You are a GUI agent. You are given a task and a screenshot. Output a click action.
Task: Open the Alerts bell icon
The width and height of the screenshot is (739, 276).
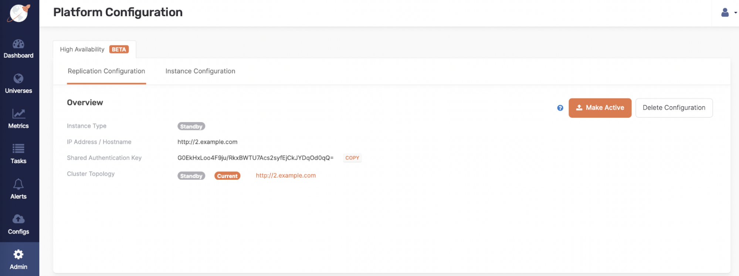coord(18,184)
